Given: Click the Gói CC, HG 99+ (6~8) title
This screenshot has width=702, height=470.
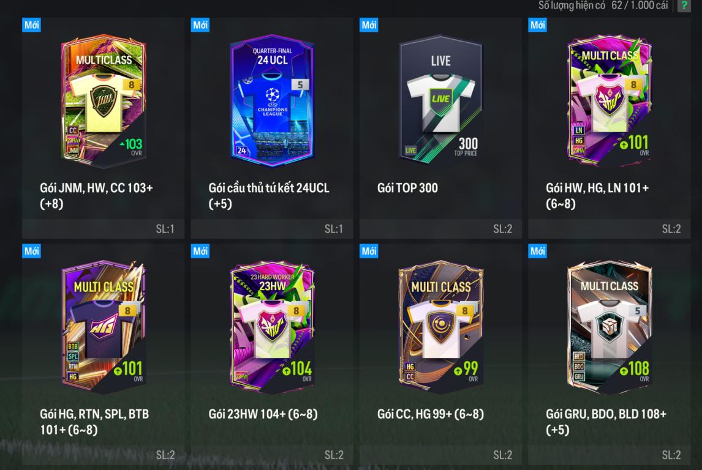Looking at the screenshot, I should 431,414.
